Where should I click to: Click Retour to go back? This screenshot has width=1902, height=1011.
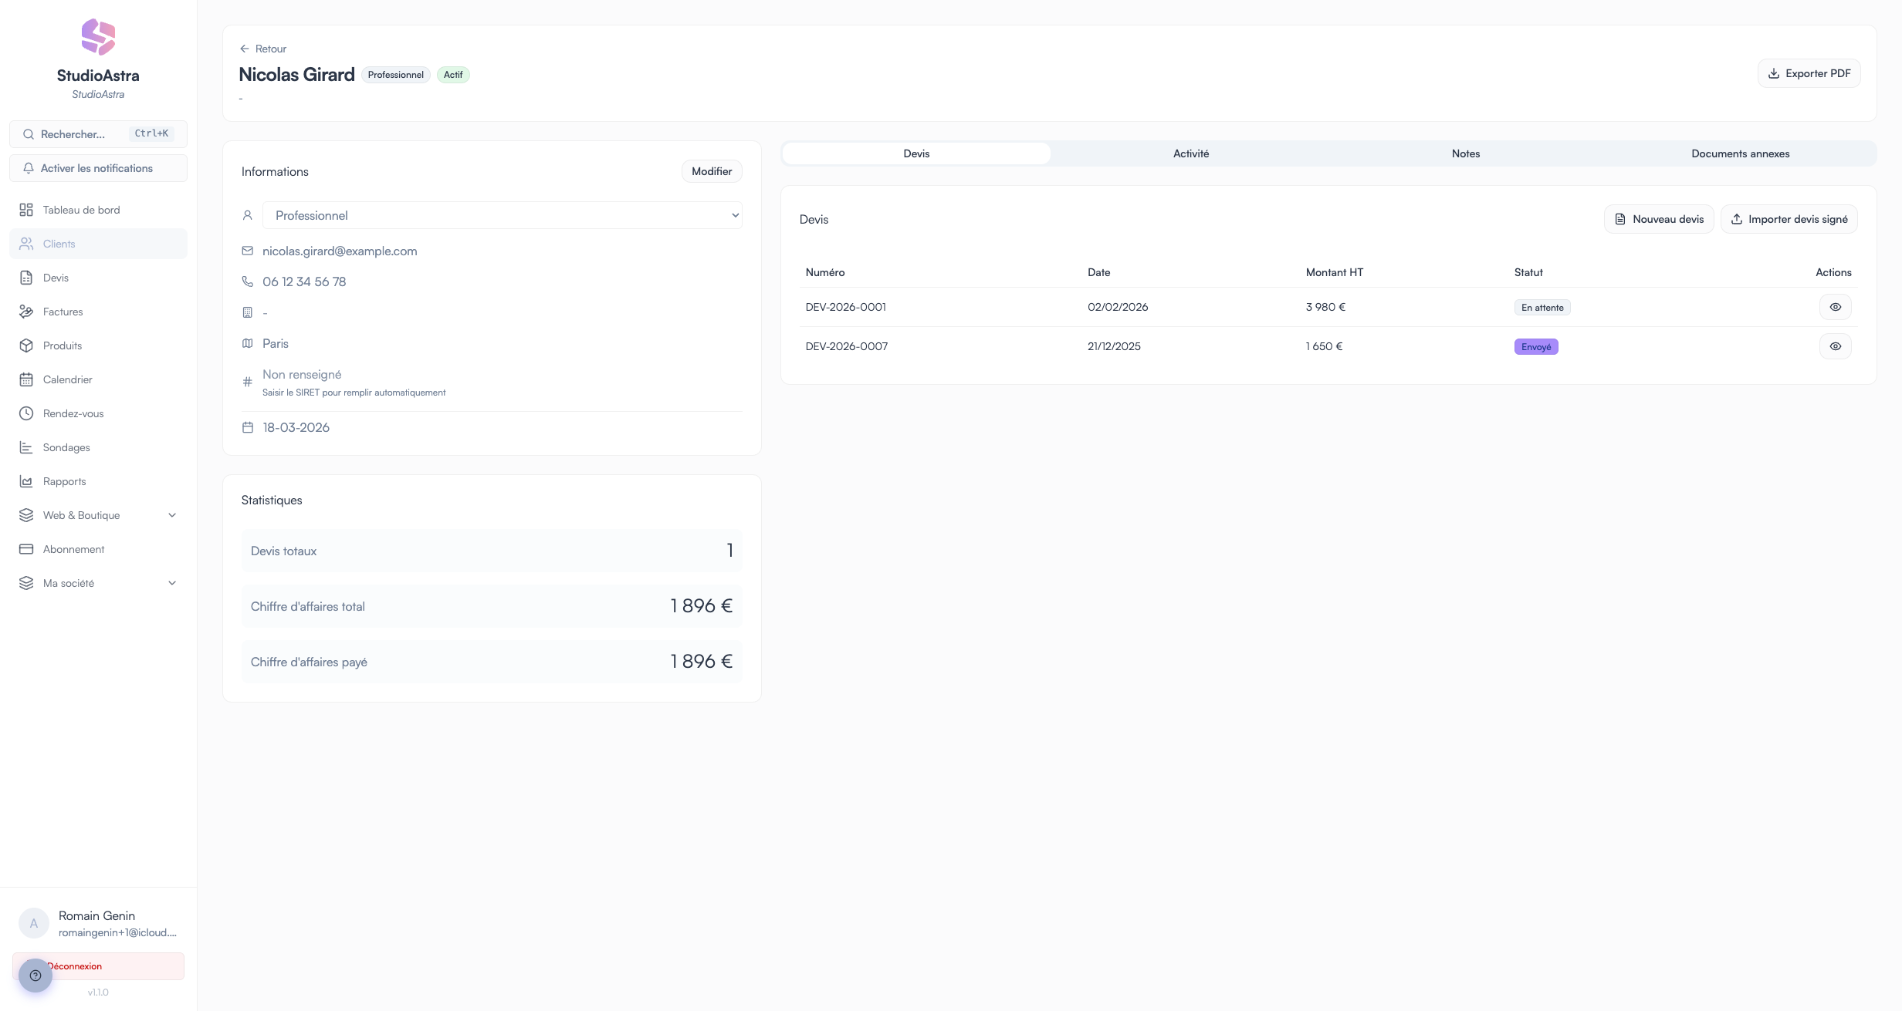263,49
